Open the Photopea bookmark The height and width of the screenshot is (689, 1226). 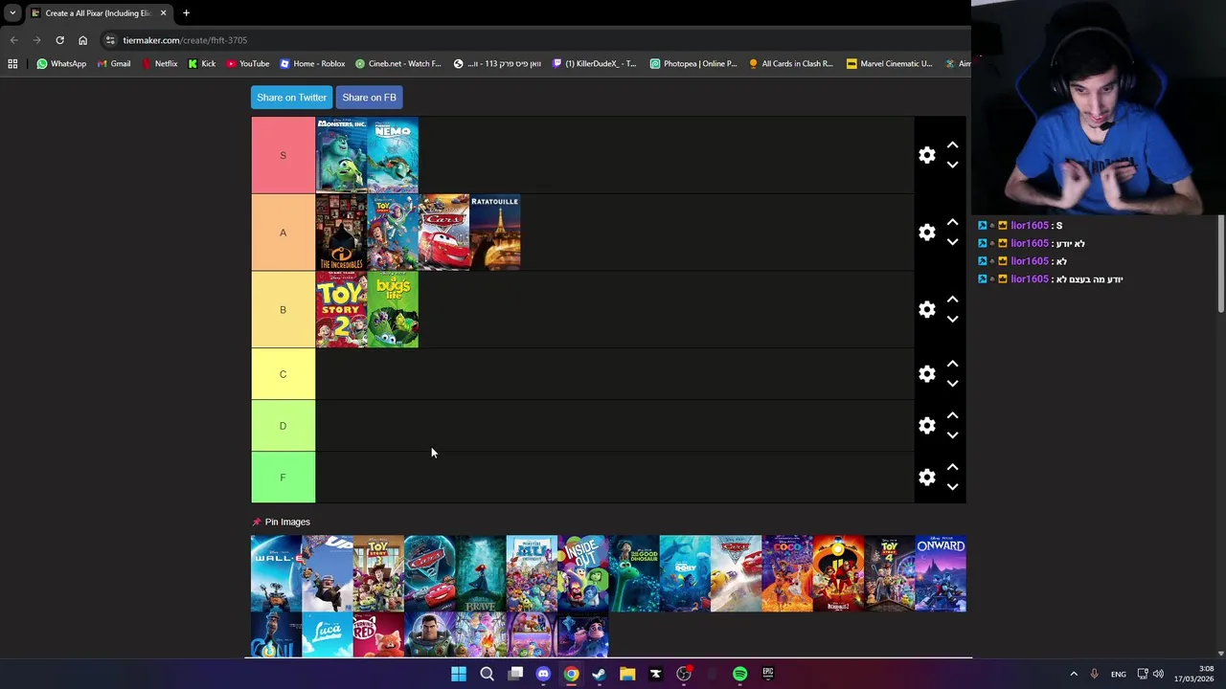coord(693,63)
